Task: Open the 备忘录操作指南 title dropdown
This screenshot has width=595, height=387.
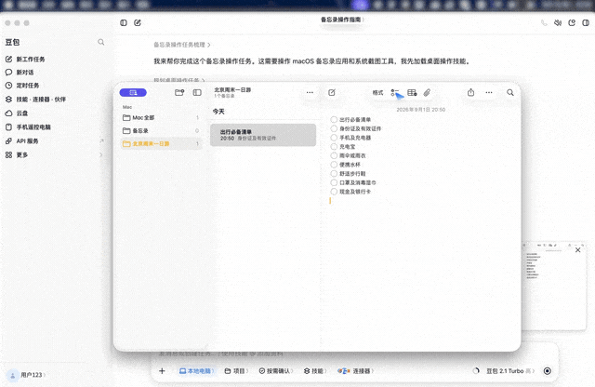Action: click(342, 20)
